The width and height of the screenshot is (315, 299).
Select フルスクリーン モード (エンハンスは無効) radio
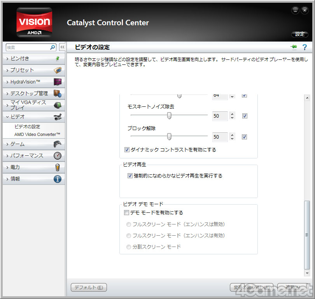point(129,224)
